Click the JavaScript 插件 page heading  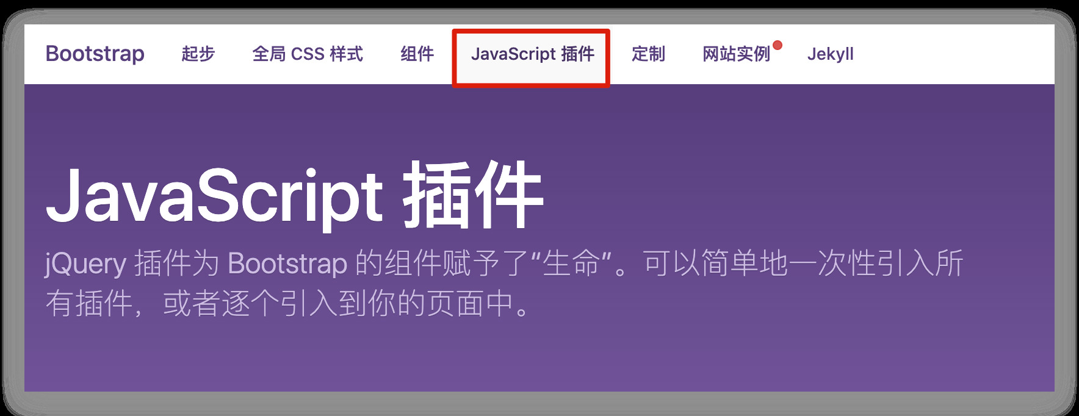pos(295,196)
